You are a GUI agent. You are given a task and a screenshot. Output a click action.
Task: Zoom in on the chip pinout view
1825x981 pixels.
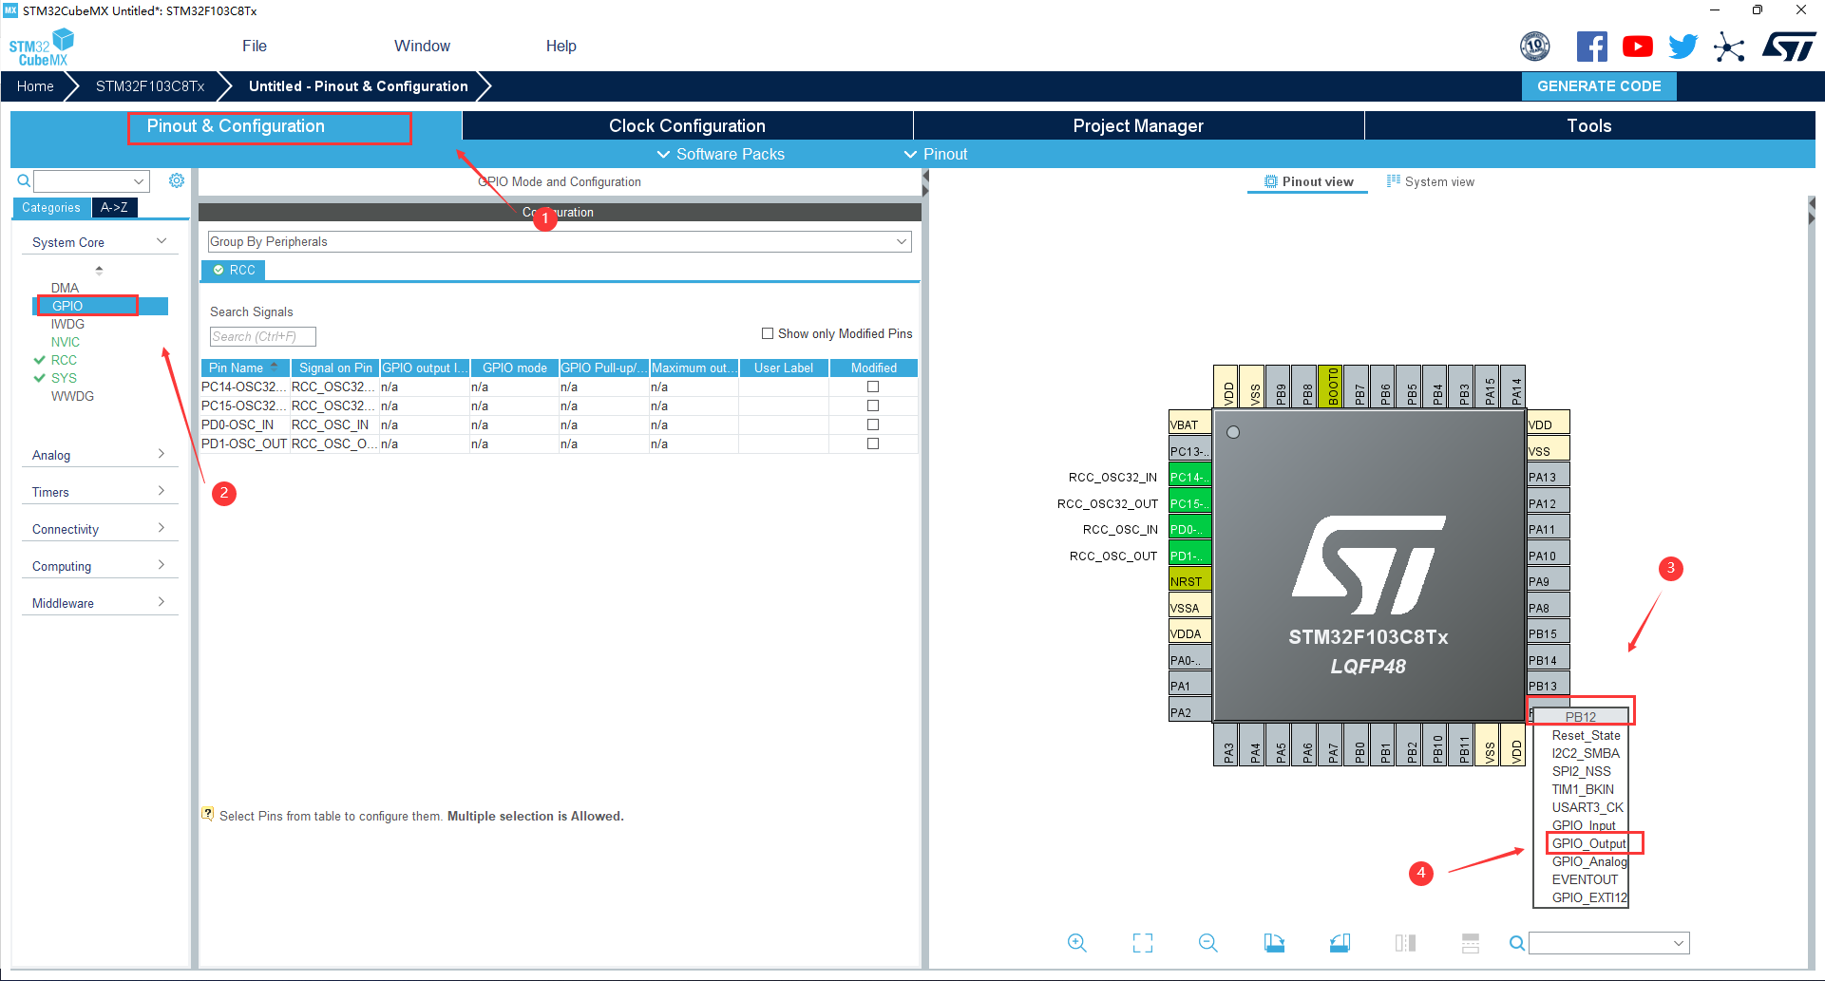point(1076,942)
